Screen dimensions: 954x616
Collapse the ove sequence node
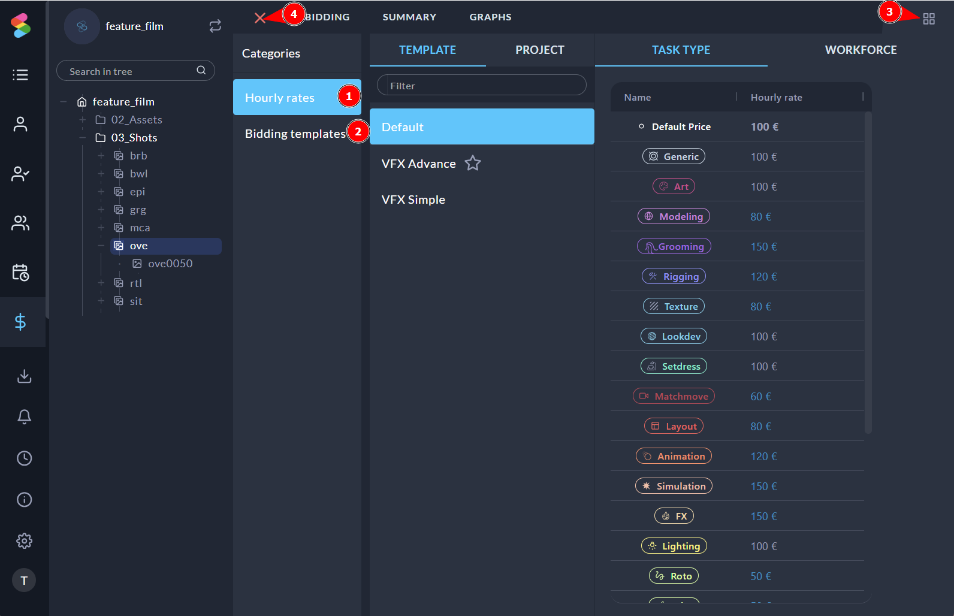point(101,246)
